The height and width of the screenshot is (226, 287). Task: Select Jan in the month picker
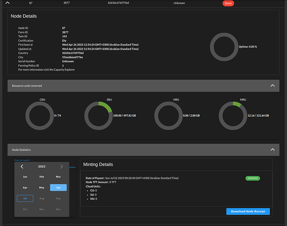(25, 177)
